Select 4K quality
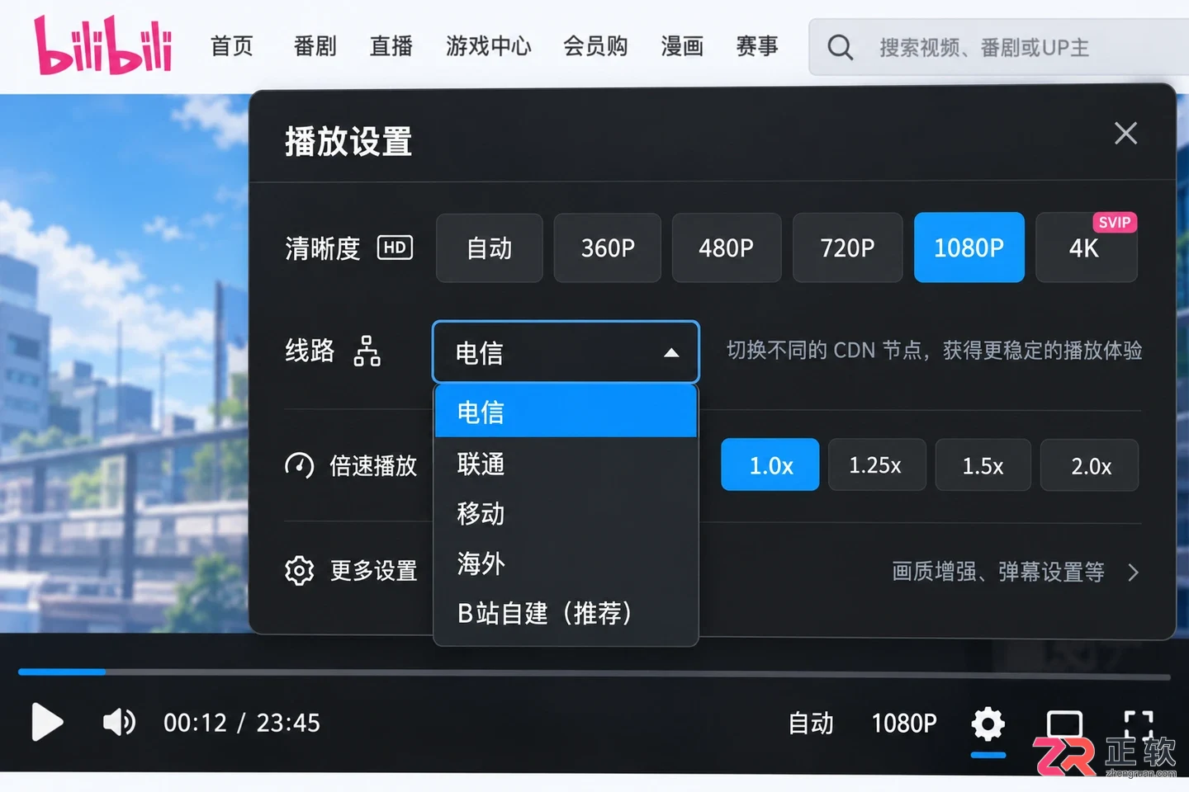The image size is (1189, 792). [x=1086, y=247]
